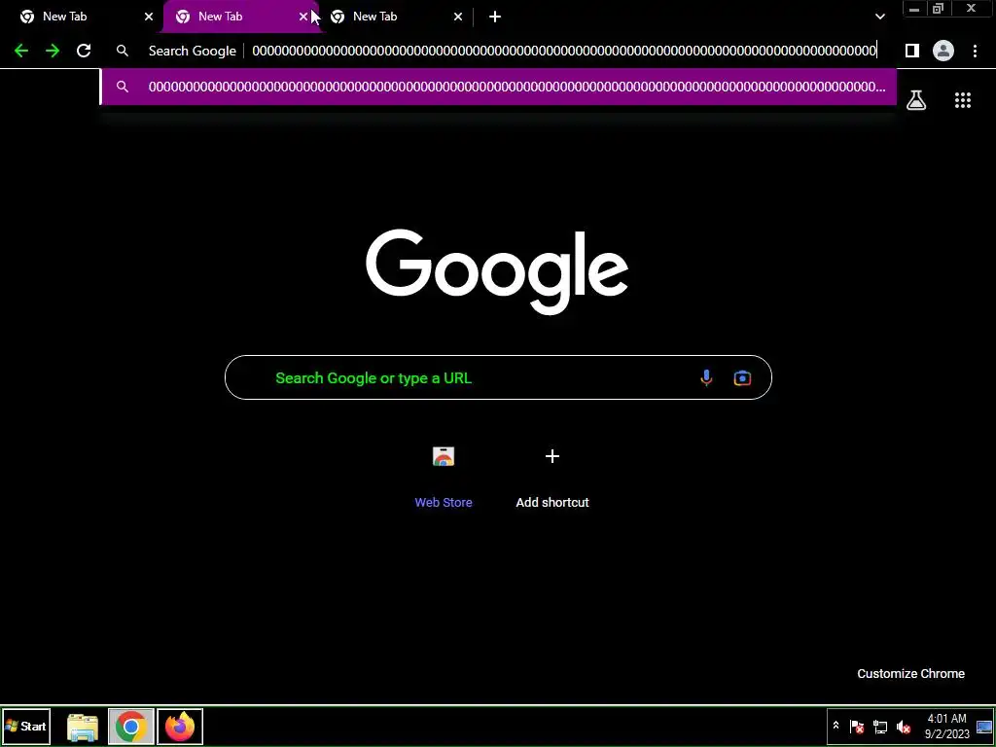Open the Web Store shortcut icon
This screenshot has height=747, width=996.
tap(444, 456)
